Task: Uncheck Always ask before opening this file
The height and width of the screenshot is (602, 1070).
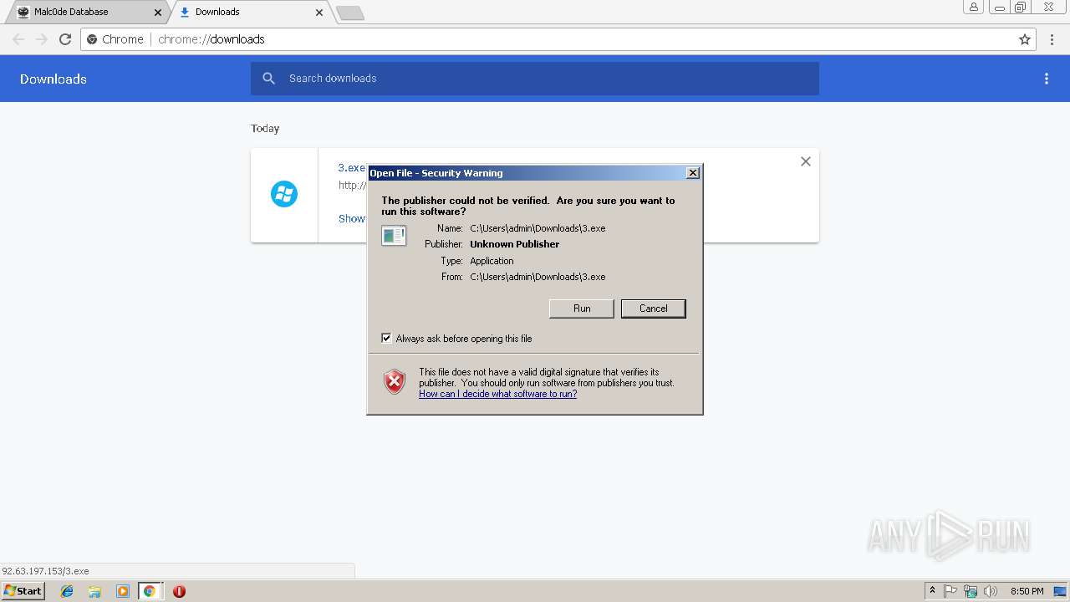Action: [386, 339]
